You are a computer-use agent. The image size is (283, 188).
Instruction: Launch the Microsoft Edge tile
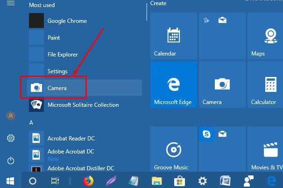tap(174, 84)
